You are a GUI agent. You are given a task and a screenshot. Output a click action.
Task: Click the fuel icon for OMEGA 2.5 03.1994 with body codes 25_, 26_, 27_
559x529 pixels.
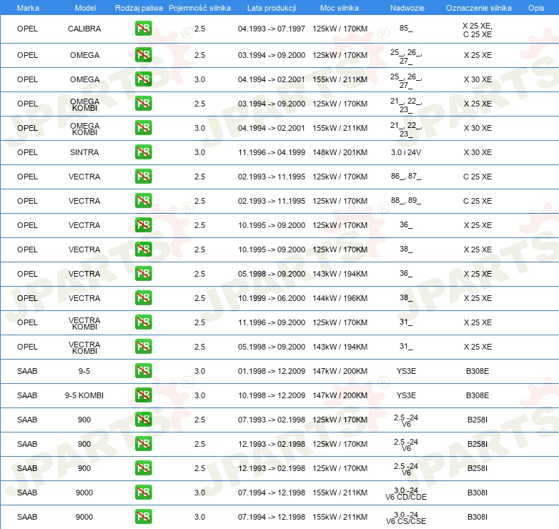(143, 55)
